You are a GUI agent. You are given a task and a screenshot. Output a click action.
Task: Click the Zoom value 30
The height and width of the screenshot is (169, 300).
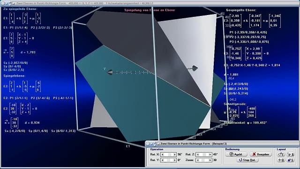215,160
